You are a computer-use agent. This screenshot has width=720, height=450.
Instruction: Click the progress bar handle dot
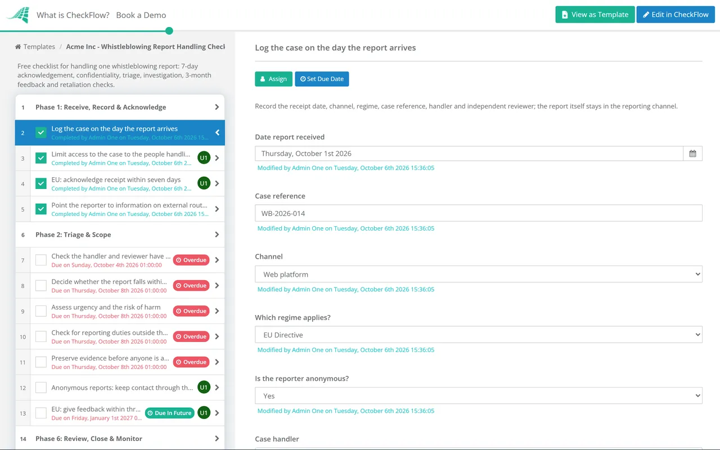[x=169, y=31]
